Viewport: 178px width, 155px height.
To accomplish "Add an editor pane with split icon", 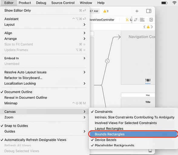I will coord(151,20).
